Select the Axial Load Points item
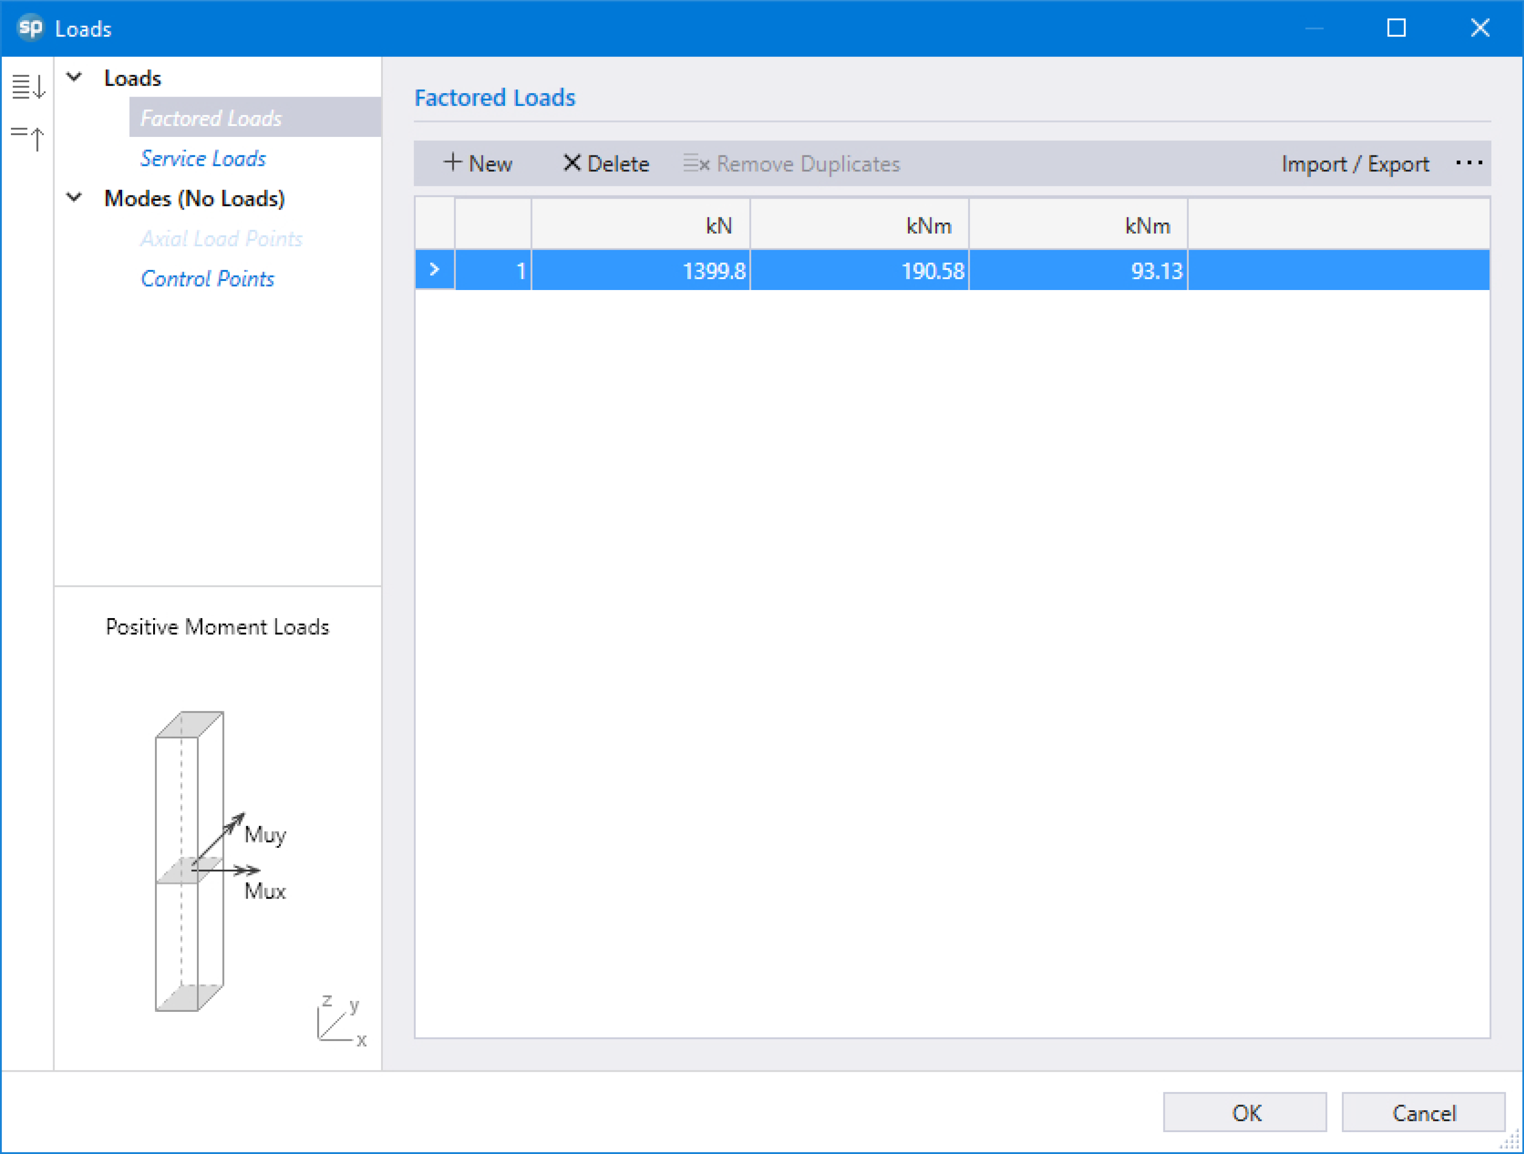This screenshot has width=1524, height=1154. pyautogui.click(x=222, y=238)
